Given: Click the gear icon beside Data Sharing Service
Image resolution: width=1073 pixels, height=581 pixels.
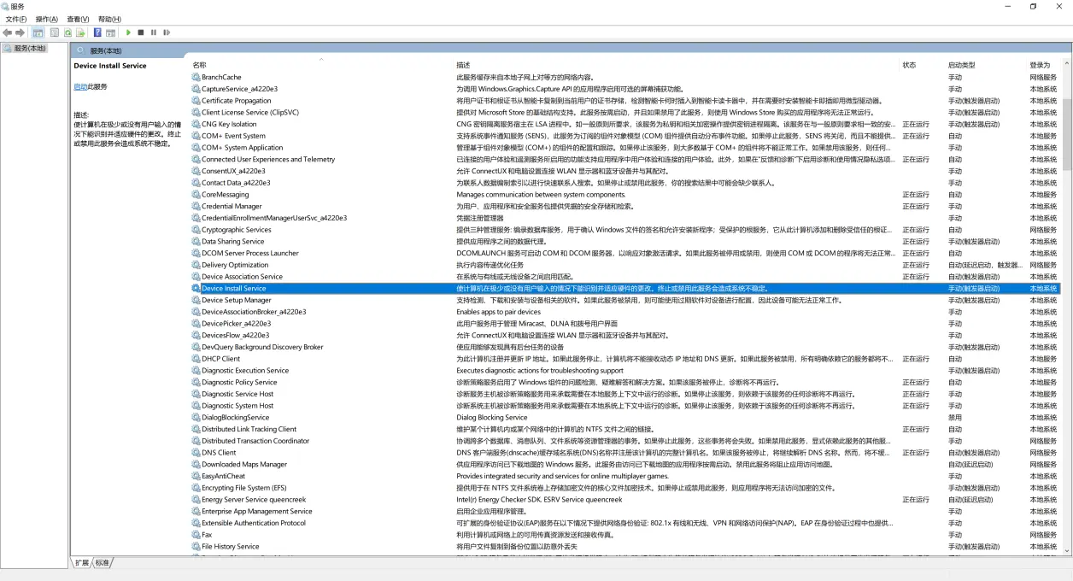Looking at the screenshot, I should tap(196, 242).
